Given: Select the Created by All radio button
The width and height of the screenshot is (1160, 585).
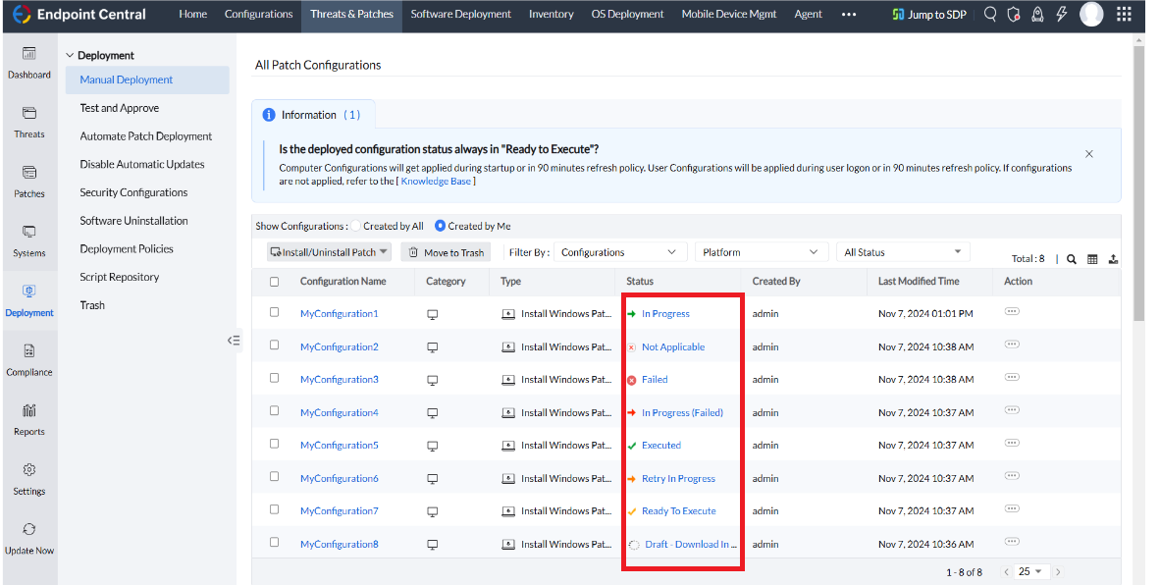Looking at the screenshot, I should [355, 226].
